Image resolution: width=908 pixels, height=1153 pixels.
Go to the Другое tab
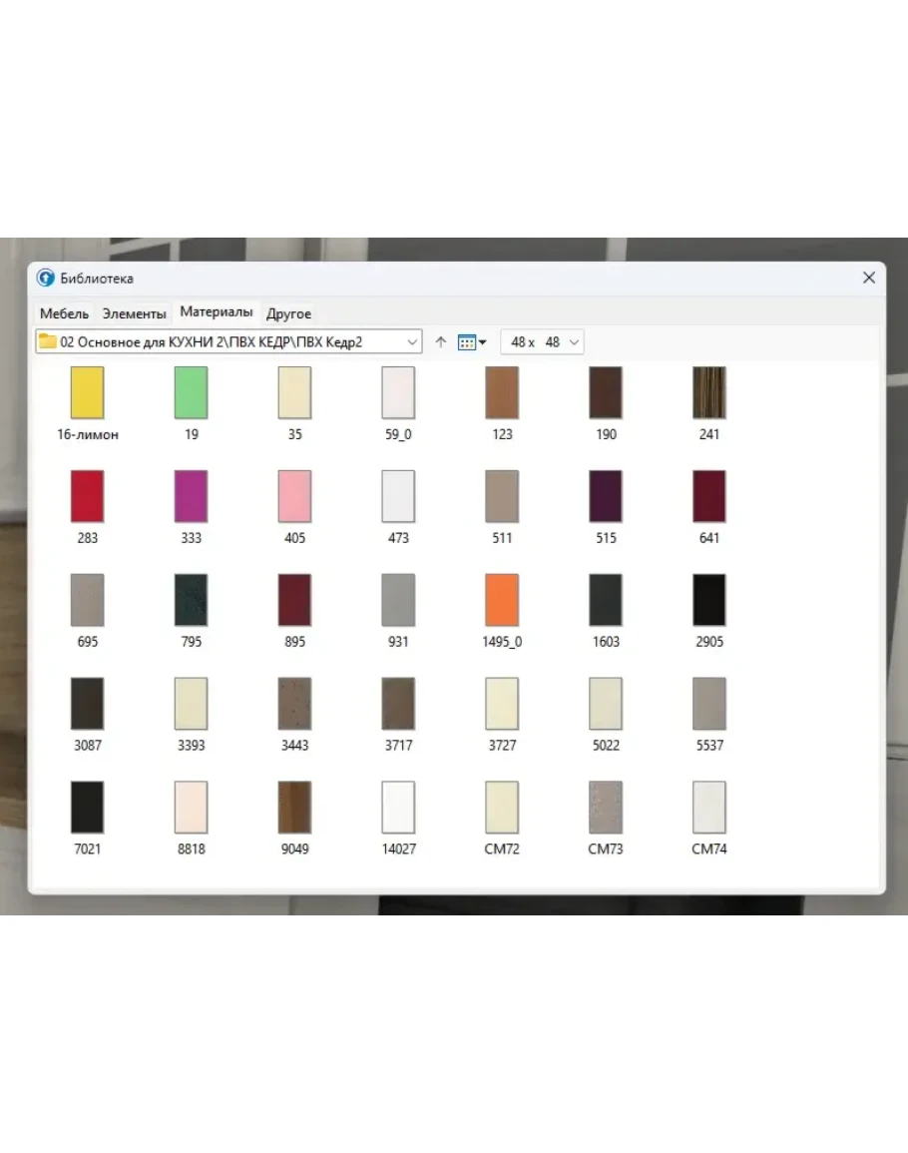[x=288, y=313]
